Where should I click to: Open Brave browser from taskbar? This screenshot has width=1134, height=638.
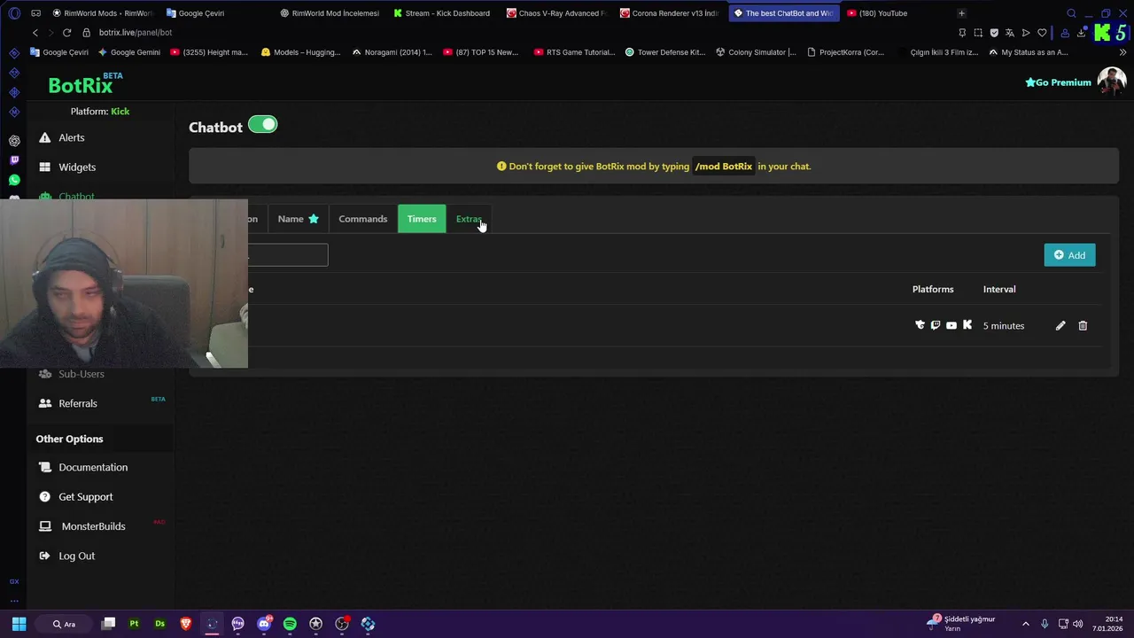[186, 624]
